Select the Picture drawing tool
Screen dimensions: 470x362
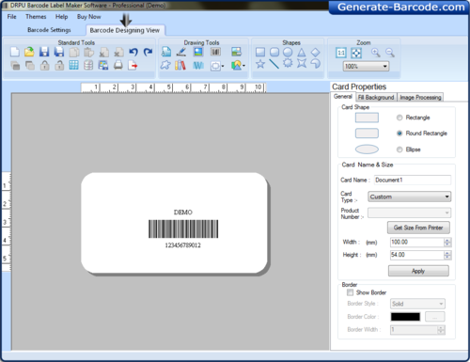(198, 52)
